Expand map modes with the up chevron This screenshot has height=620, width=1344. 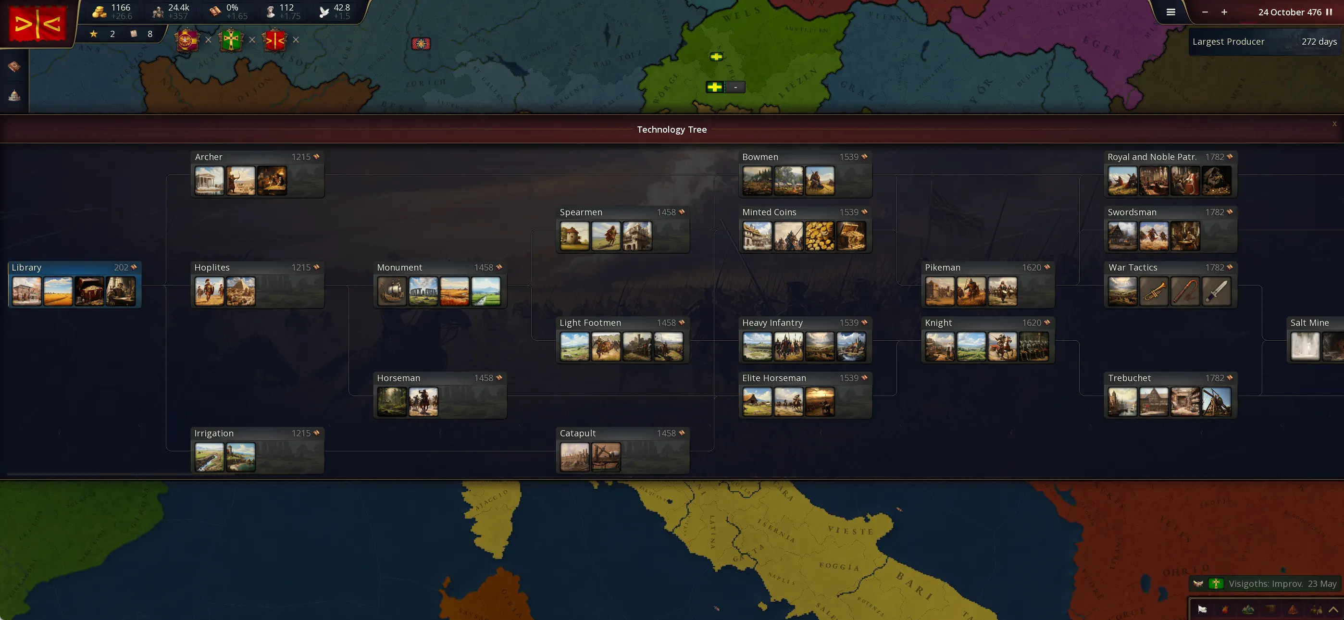tap(1333, 609)
